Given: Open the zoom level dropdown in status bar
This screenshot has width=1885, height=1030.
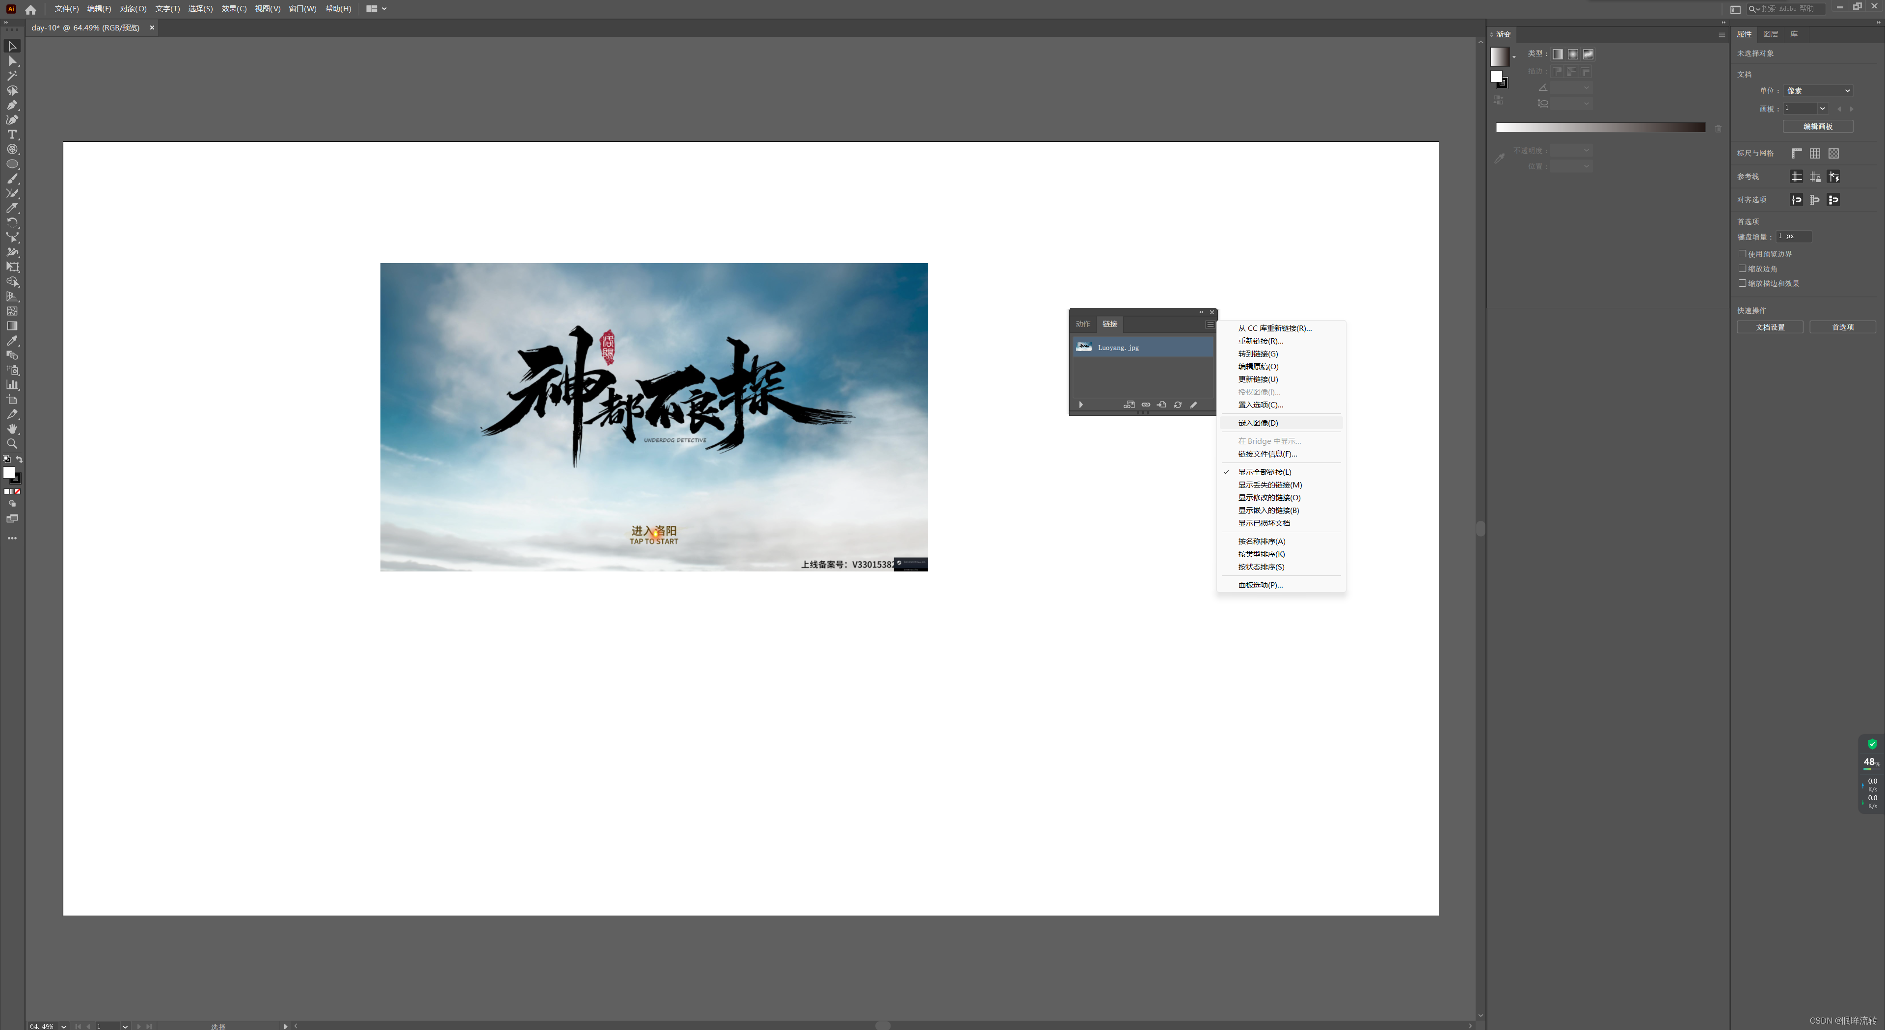Looking at the screenshot, I should (64, 1027).
